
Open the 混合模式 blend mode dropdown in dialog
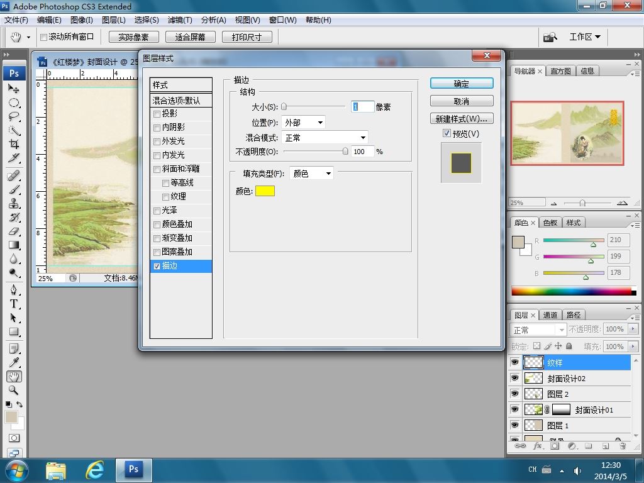coord(325,138)
